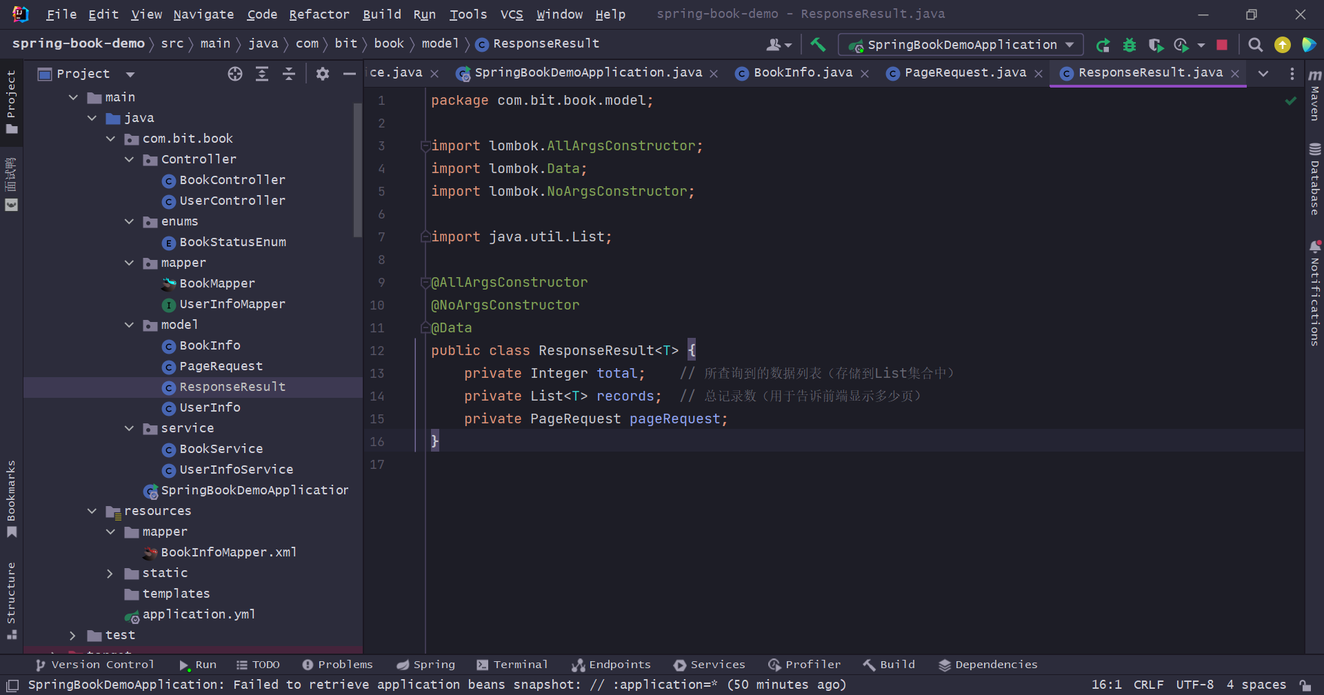
Task: Select application.yml file
Action: (x=199, y=615)
